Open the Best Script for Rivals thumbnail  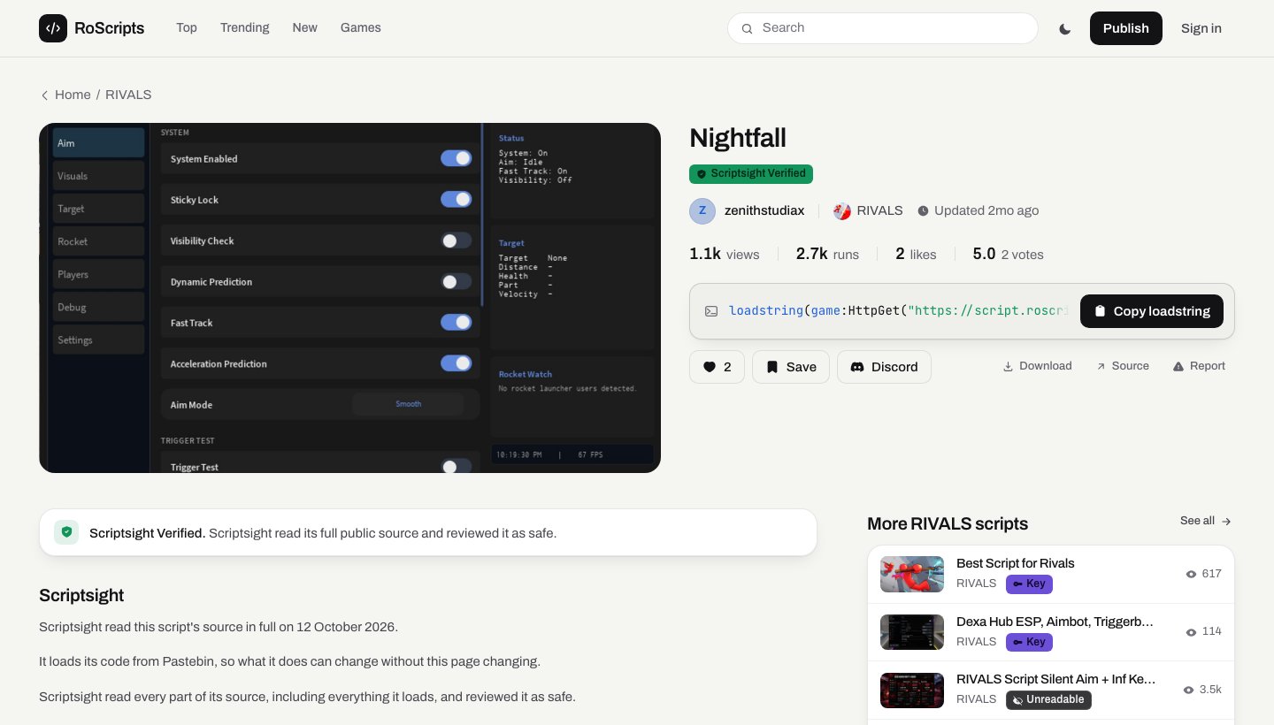[912, 574]
